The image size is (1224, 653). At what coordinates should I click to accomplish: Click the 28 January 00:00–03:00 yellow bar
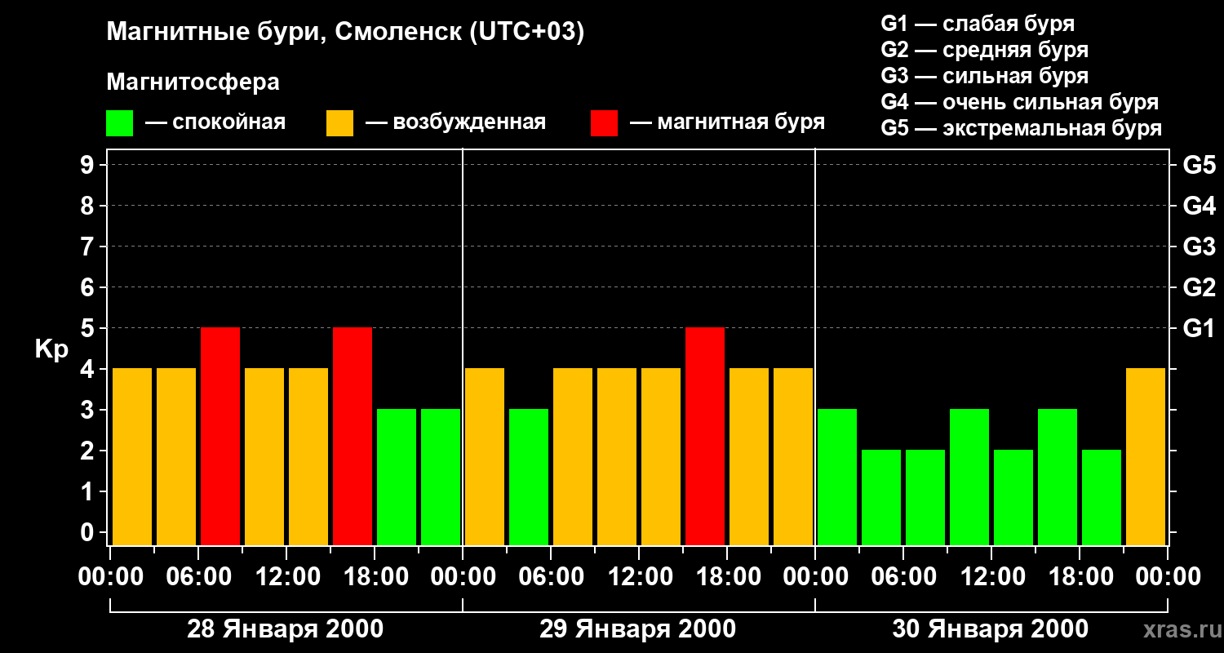[132, 457]
